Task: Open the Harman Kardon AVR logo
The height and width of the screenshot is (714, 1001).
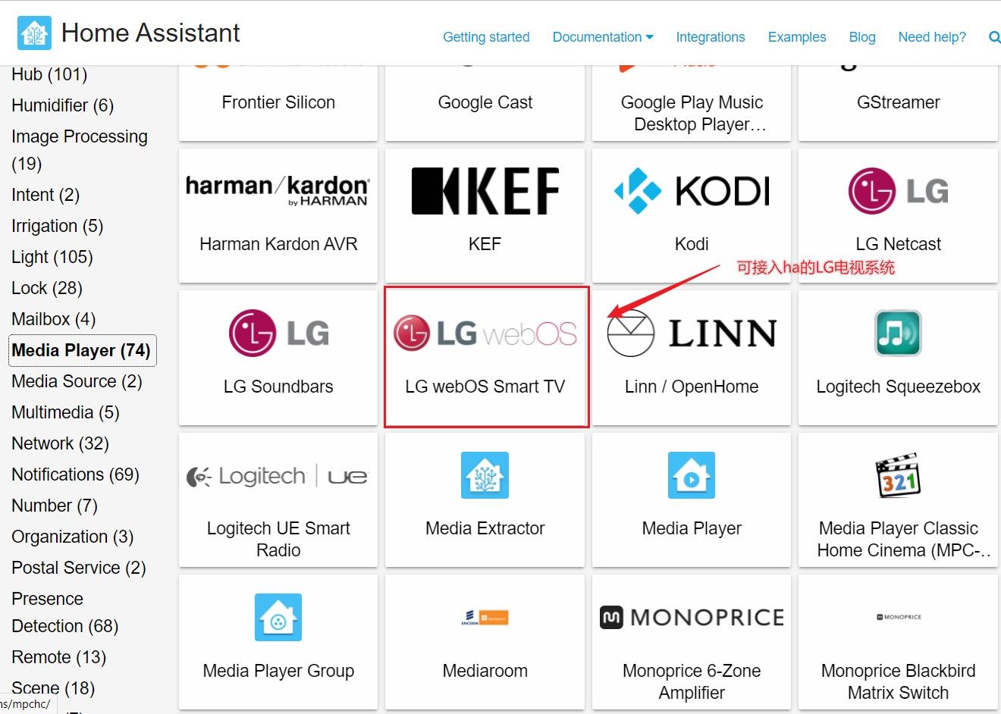Action: point(278,190)
